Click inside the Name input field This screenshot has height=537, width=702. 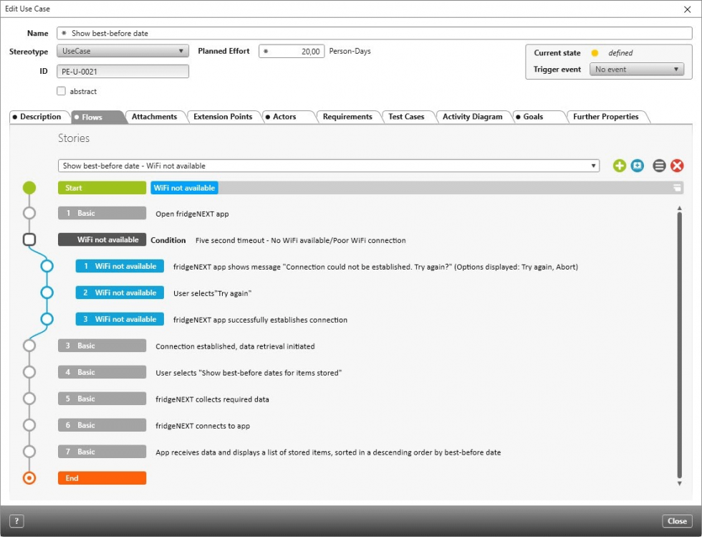pos(287,33)
